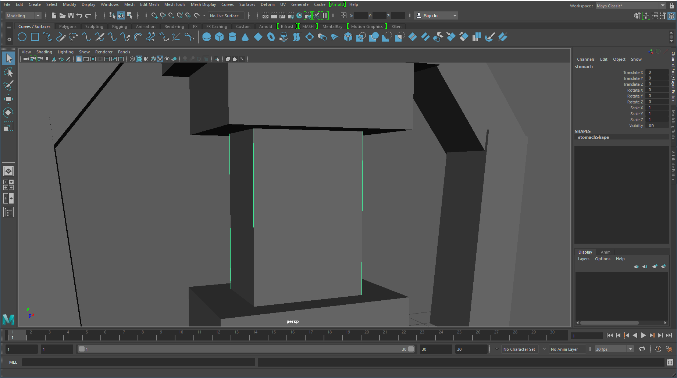The height and width of the screenshot is (378, 677).
Task: Pick the Rotate tool in the toolbox
Action: pos(8,112)
